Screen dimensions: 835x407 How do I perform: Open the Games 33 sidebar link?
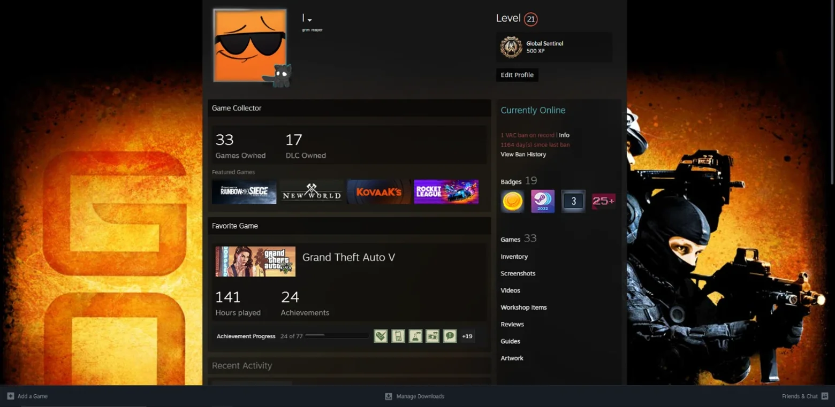(x=519, y=239)
